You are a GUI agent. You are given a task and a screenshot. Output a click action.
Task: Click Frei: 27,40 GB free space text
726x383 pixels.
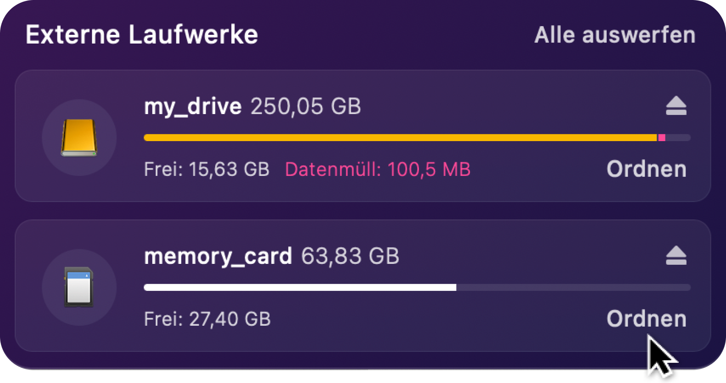coord(207,319)
